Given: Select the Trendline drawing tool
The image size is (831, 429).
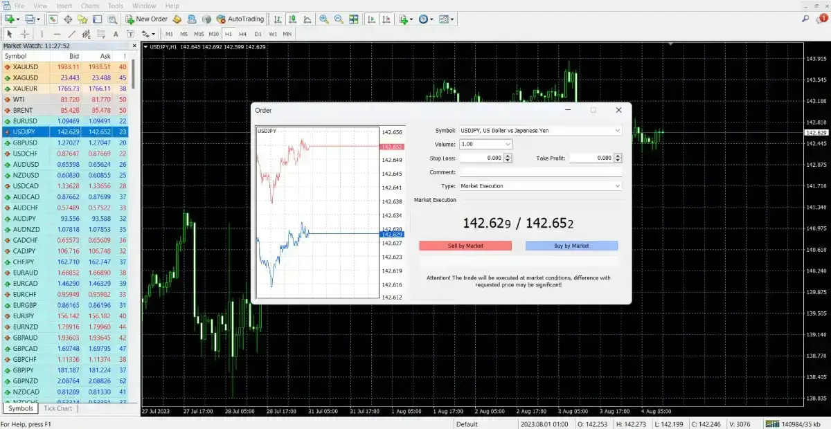Looking at the screenshot, I should click(71, 34).
